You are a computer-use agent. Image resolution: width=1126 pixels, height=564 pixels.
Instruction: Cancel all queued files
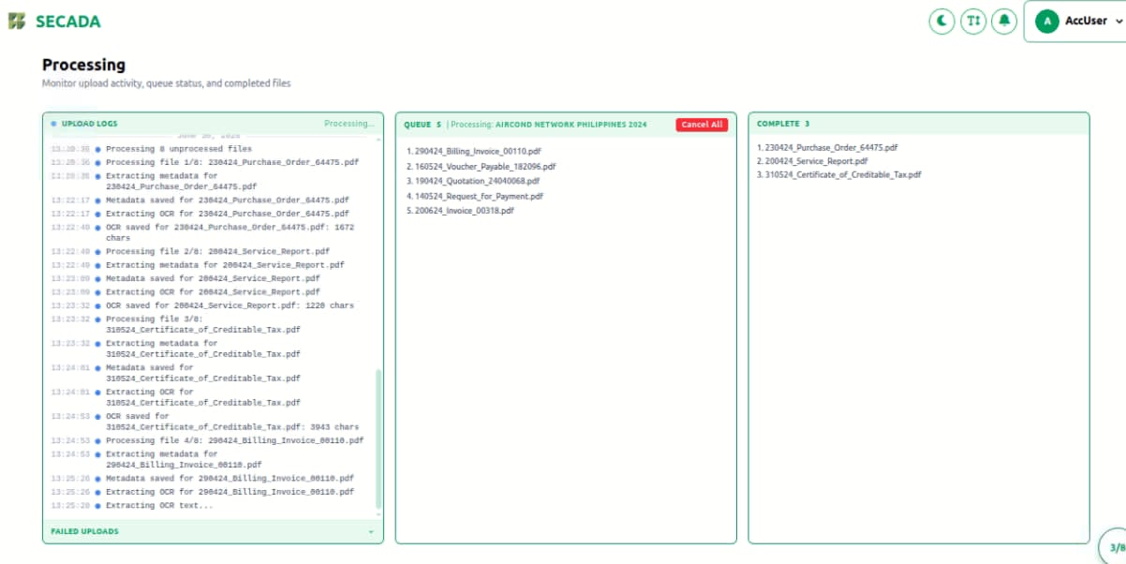(702, 125)
